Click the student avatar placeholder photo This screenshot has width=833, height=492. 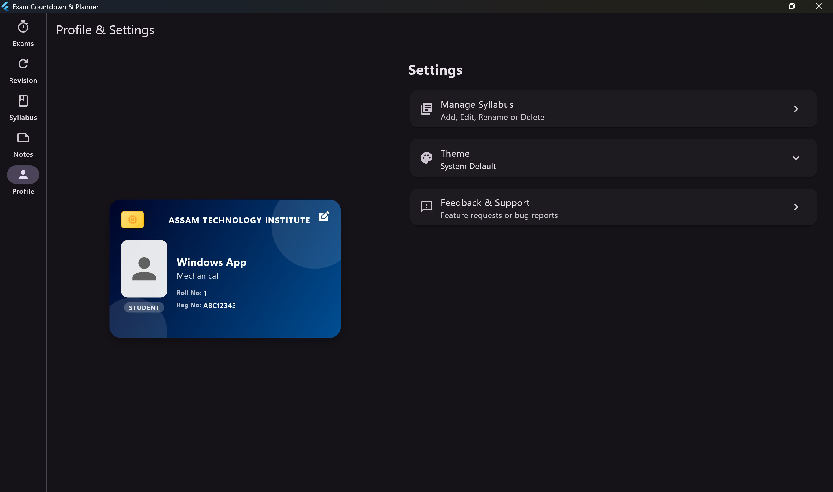pyautogui.click(x=144, y=269)
